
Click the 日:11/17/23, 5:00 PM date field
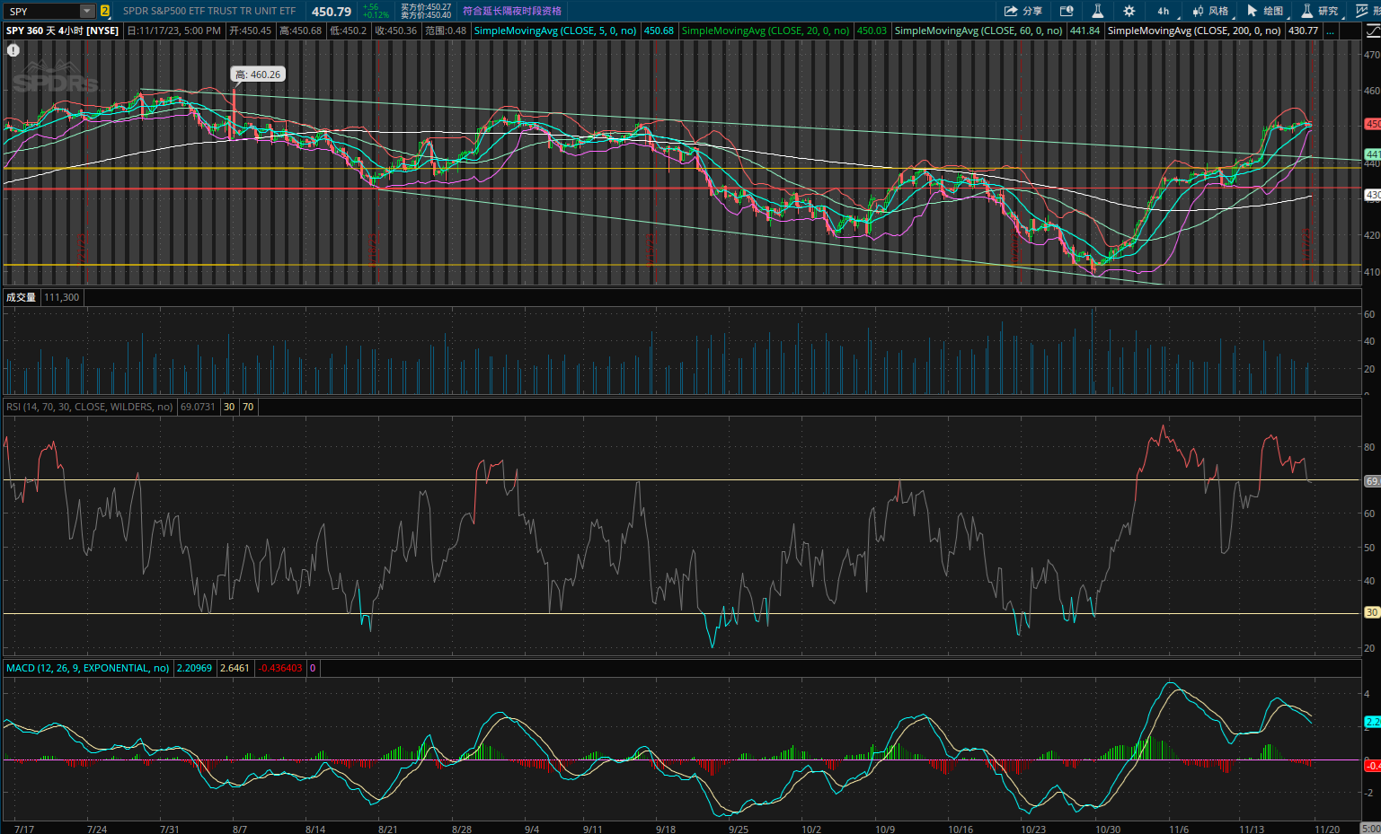(x=174, y=31)
